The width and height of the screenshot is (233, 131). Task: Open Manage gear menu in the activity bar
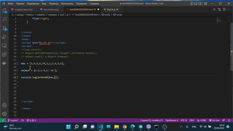tap(4, 114)
